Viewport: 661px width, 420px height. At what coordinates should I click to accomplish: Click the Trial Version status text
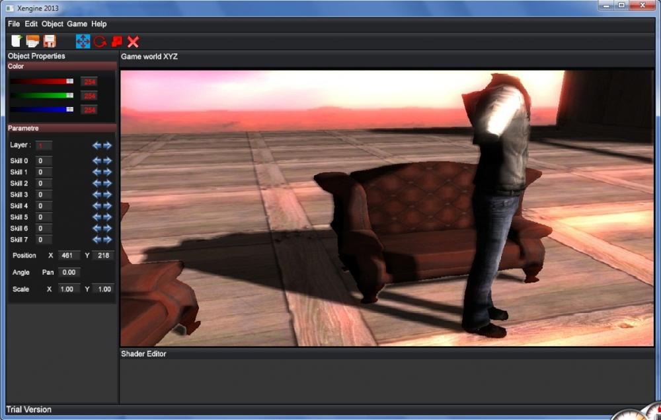click(x=28, y=409)
